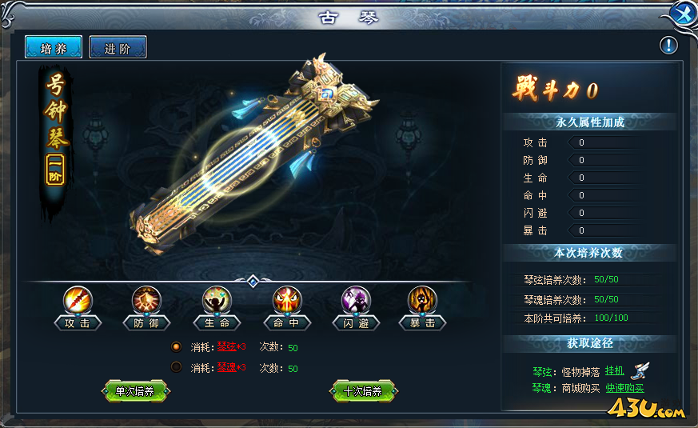Close the 古琴 panel window
This screenshot has height=428, width=698.
(682, 14)
